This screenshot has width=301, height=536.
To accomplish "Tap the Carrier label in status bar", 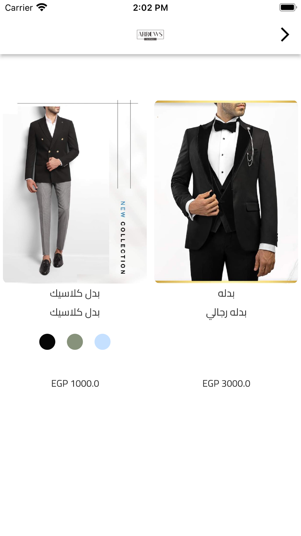I will click(x=19, y=8).
